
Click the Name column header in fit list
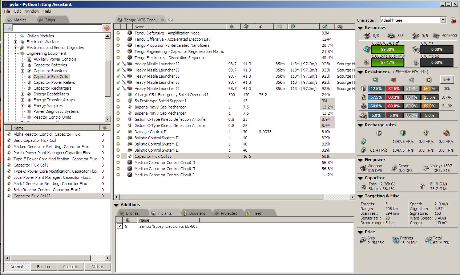179,26
